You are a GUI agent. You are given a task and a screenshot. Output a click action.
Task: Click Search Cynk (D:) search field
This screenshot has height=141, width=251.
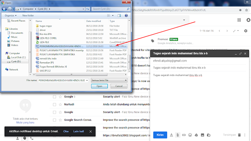(x=111, y=9)
